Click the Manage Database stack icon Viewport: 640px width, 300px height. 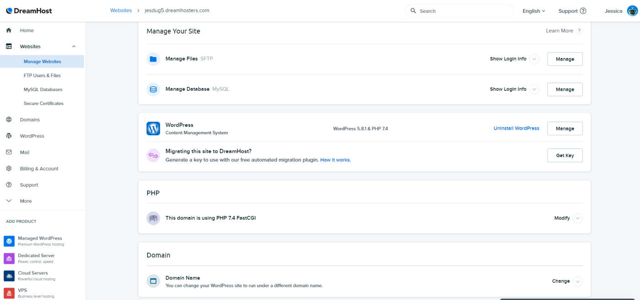point(153,89)
